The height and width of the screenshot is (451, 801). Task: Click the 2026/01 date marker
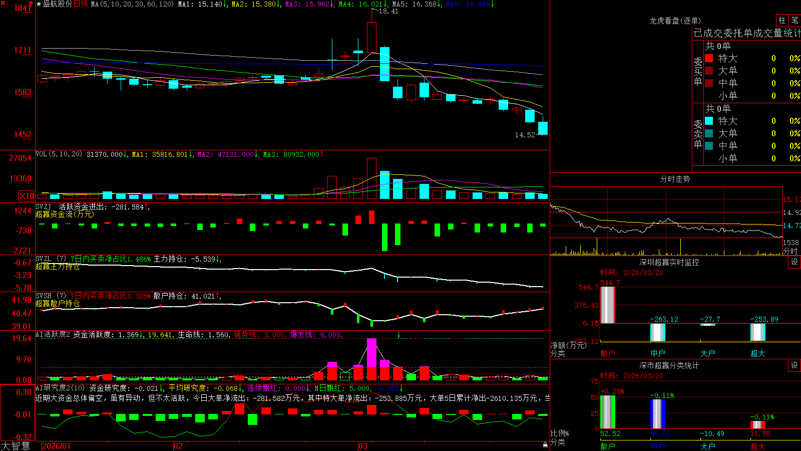[x=57, y=446]
